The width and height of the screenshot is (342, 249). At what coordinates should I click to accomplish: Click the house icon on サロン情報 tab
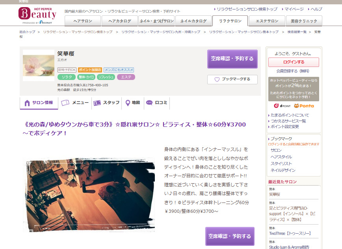pyautogui.click(x=27, y=103)
